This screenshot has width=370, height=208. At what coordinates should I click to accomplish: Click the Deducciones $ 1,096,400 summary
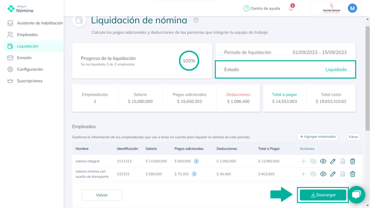click(238, 98)
